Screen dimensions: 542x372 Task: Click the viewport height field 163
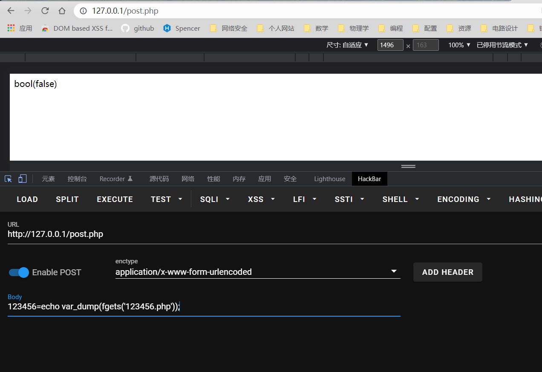tap(426, 45)
